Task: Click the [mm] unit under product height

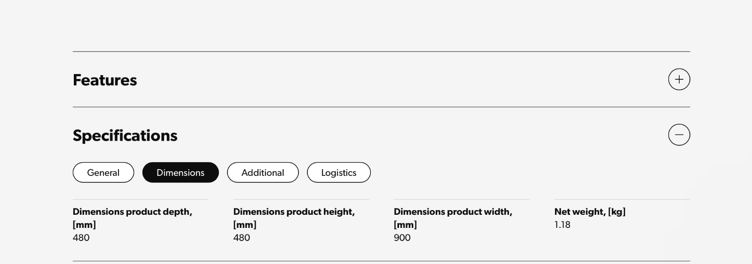Action: point(245,225)
